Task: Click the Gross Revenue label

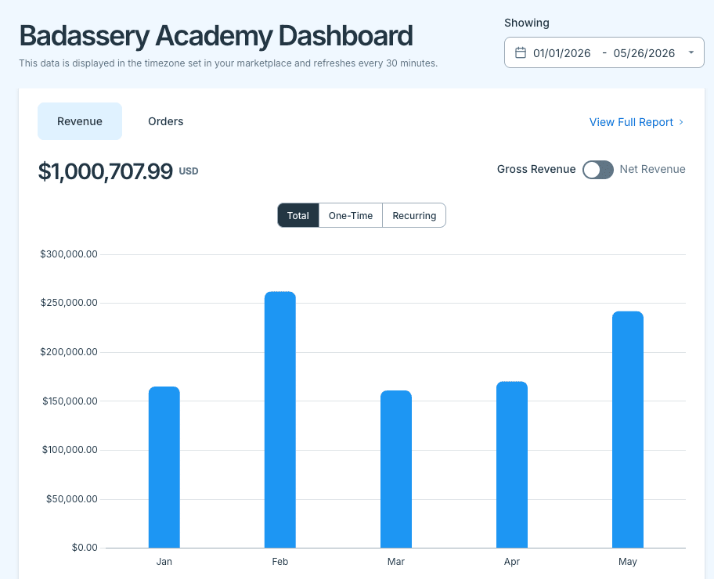Action: tap(536, 169)
